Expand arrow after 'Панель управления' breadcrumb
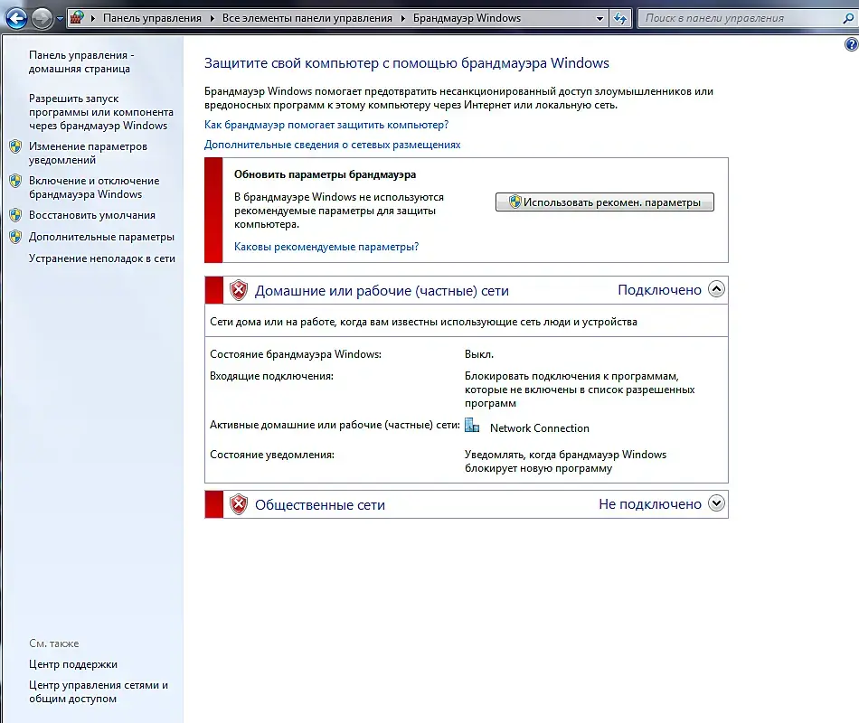This screenshot has height=723, width=859. click(212, 19)
